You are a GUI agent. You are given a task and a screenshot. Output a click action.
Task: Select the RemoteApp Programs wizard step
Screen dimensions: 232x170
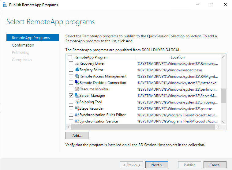click(32, 38)
